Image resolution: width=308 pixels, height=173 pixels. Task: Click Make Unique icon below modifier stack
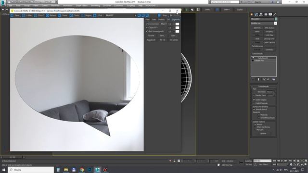point(264,79)
